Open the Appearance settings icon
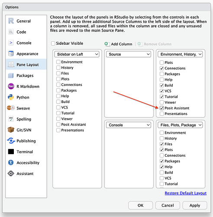 point(11,54)
